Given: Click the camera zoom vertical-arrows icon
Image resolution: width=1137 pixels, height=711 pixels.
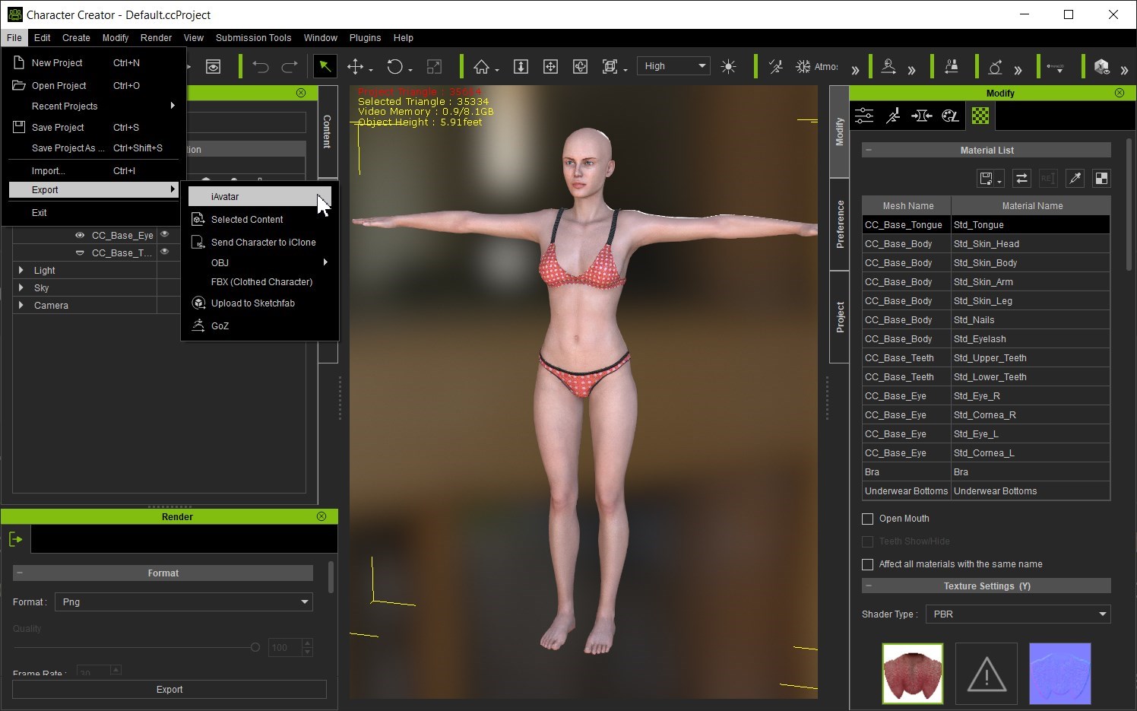Looking at the screenshot, I should [x=521, y=67].
